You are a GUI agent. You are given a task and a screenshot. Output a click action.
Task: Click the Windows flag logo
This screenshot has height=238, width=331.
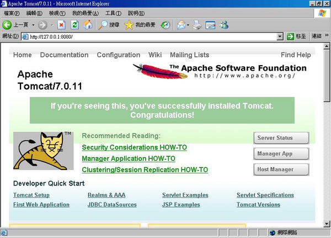(322, 13)
